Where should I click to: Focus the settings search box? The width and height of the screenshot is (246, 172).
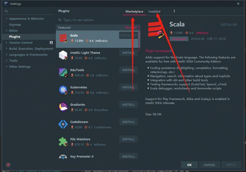[x=29, y=11]
